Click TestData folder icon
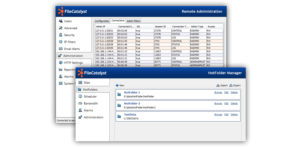This screenshot has height=147, width=301. tap(119, 117)
